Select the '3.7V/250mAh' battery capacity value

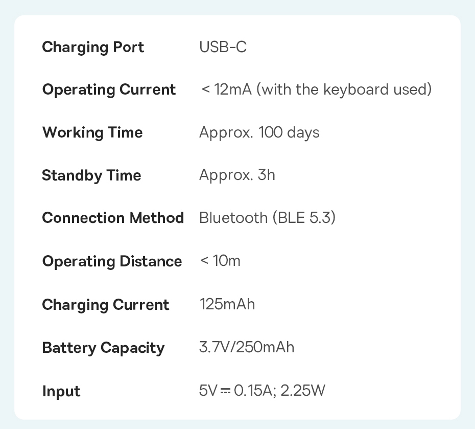pyautogui.click(x=247, y=348)
